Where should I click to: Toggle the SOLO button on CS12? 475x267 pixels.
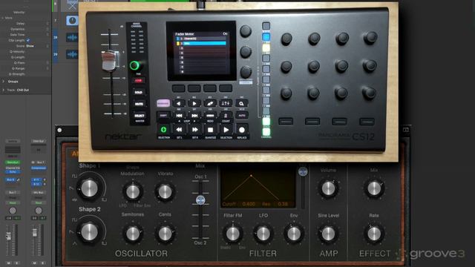[139, 92]
